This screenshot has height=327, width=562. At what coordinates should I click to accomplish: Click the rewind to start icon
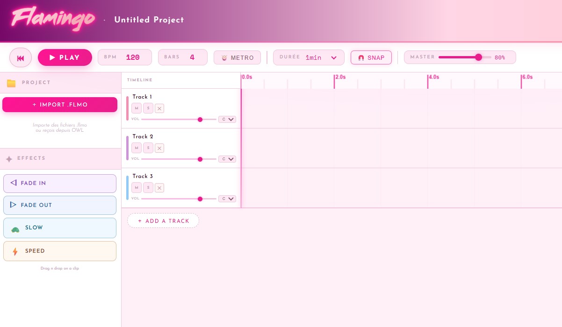[x=21, y=57]
